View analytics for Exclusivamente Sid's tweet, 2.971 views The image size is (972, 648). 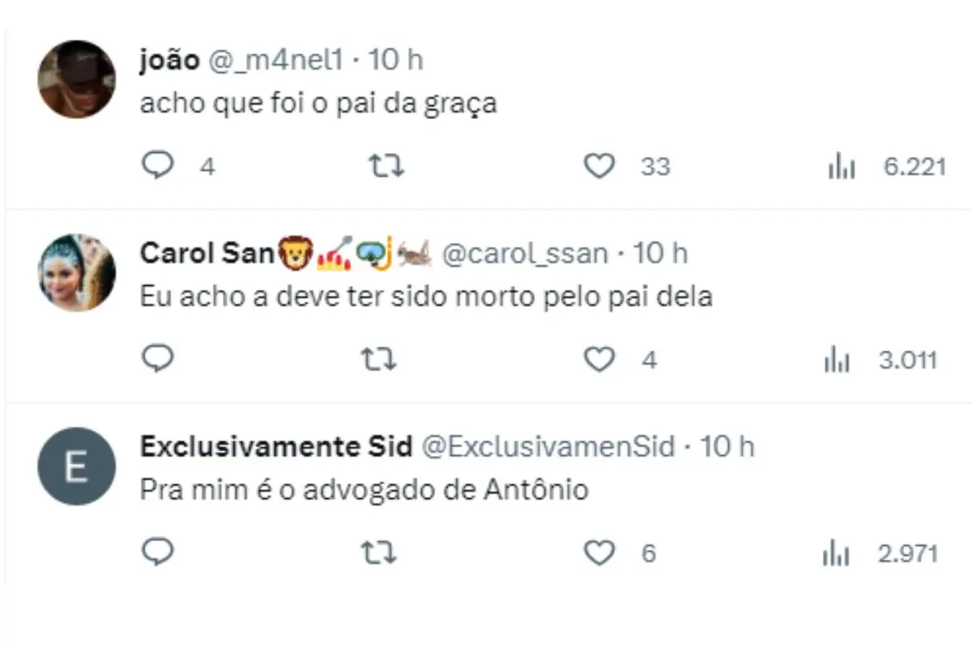click(x=837, y=554)
